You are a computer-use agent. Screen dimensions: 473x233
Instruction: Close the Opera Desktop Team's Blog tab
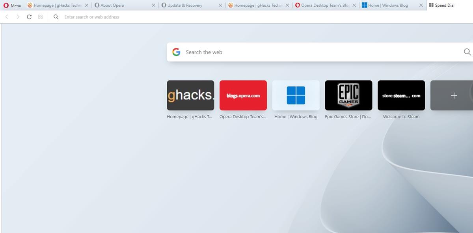click(x=354, y=5)
